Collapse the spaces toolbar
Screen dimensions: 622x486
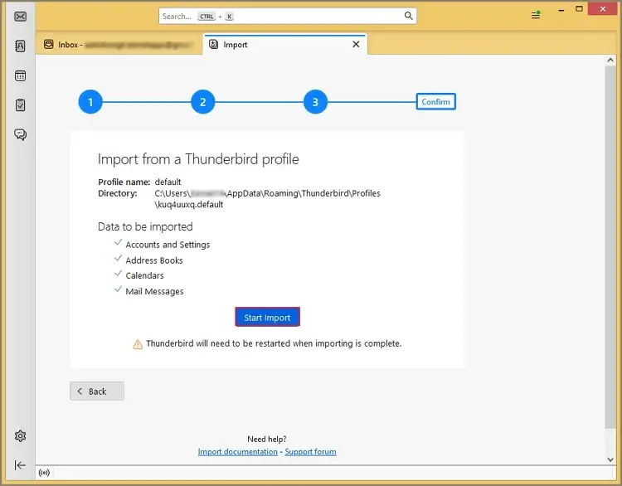(x=20, y=464)
